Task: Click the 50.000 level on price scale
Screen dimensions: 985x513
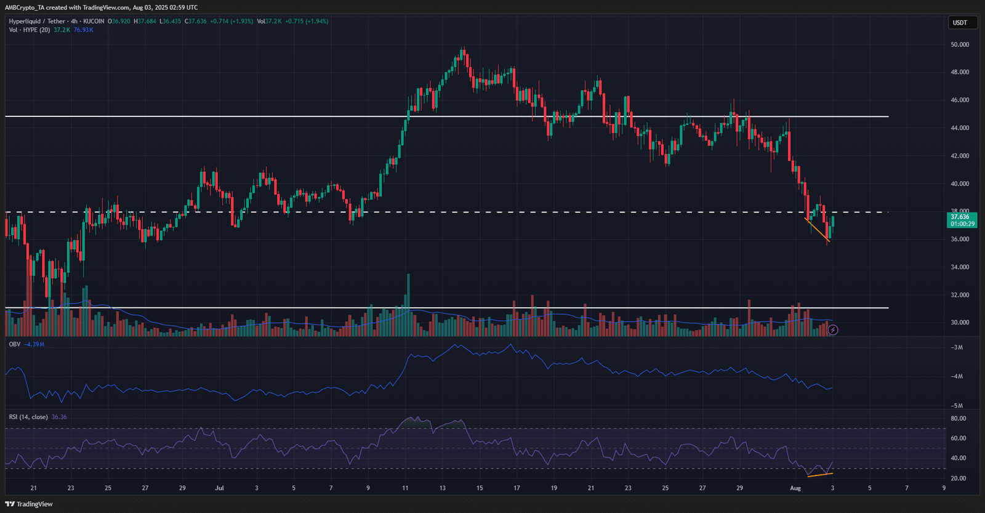Action: point(959,45)
